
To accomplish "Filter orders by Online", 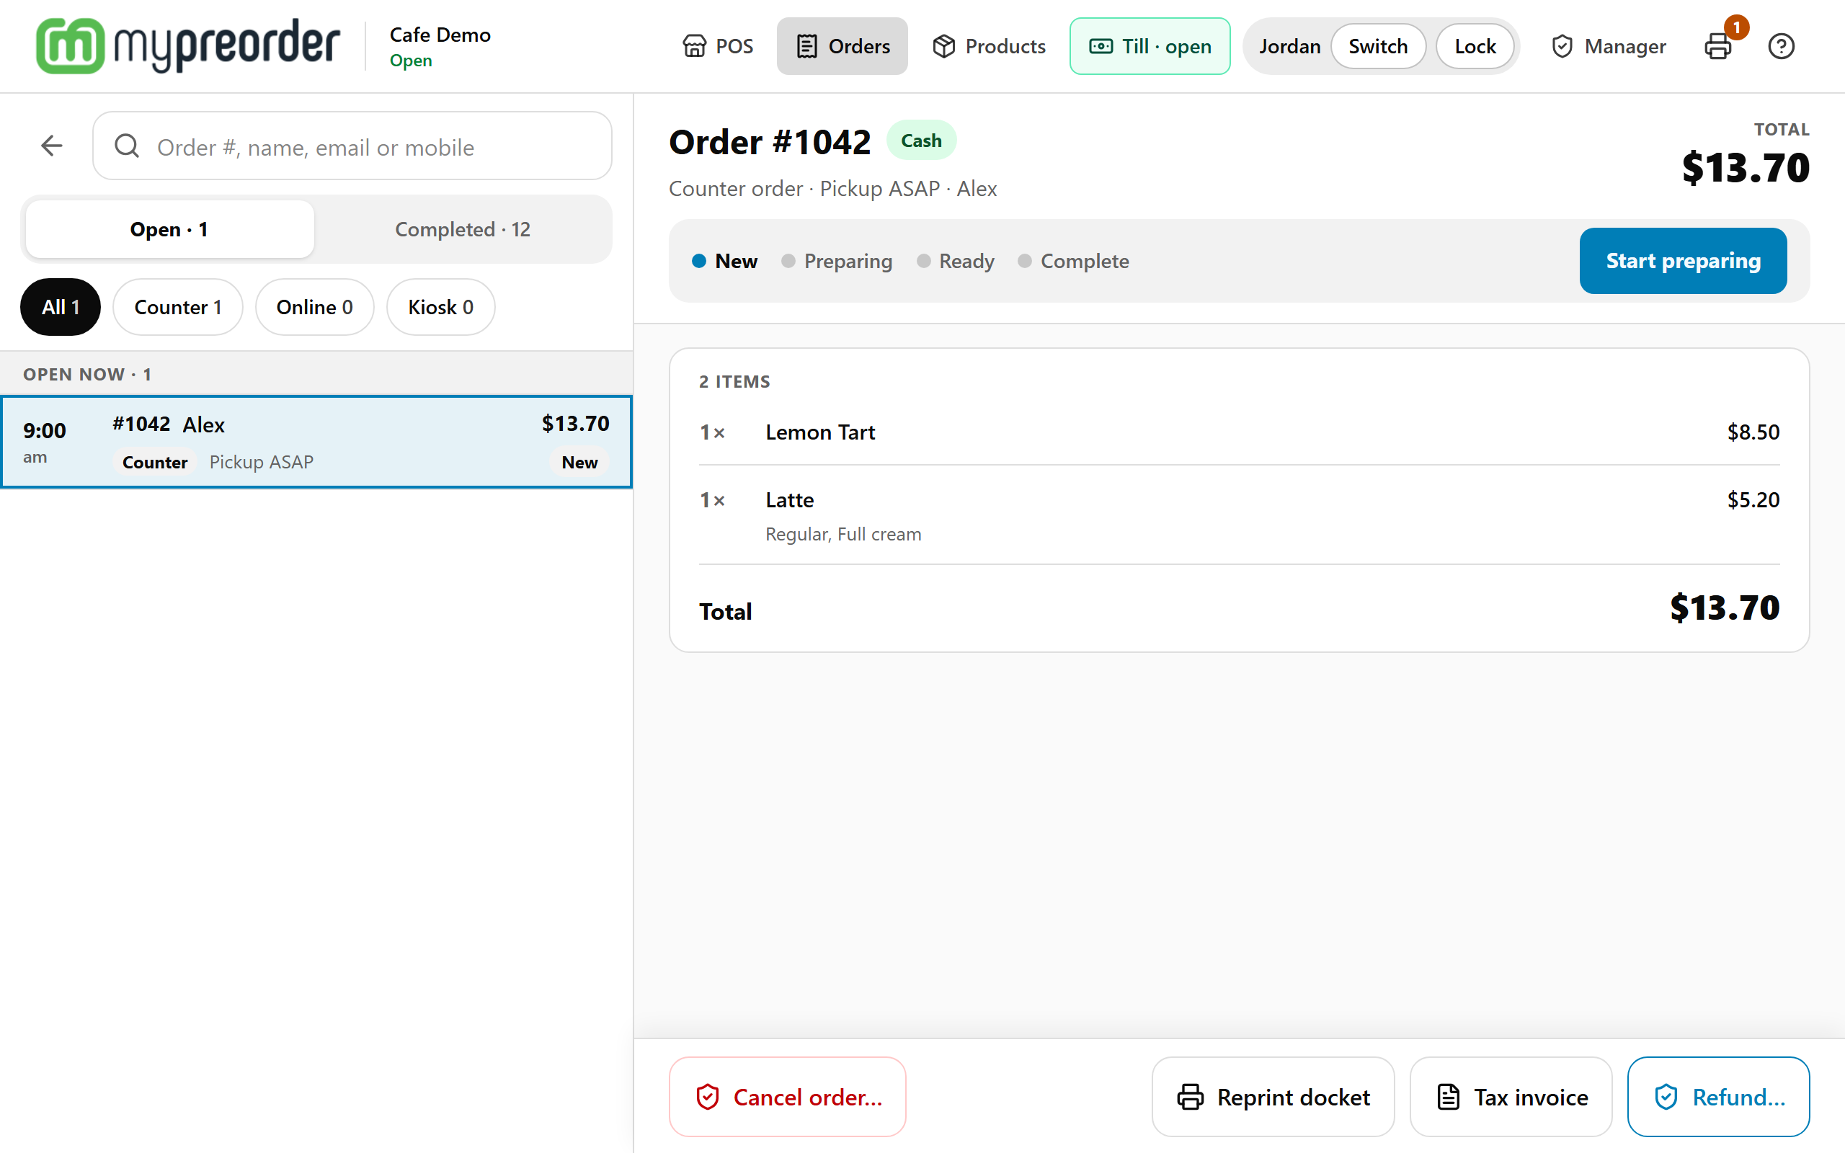I will click(x=314, y=306).
